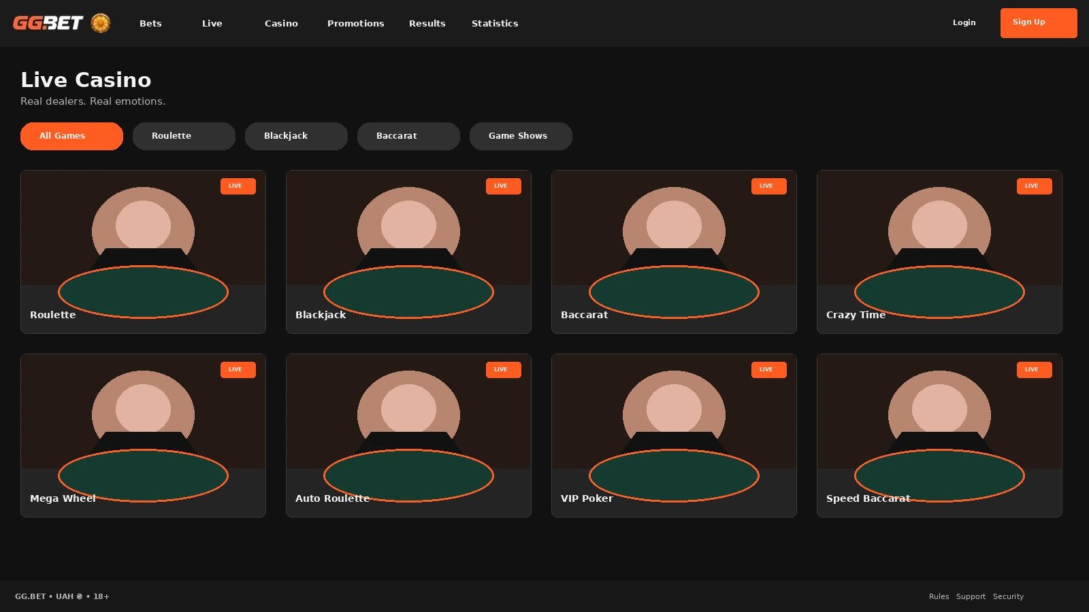Filter by Game Shows
1089x612 pixels.
(x=521, y=136)
